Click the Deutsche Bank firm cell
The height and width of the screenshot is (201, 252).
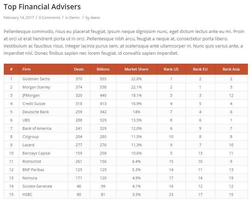pos(36,112)
